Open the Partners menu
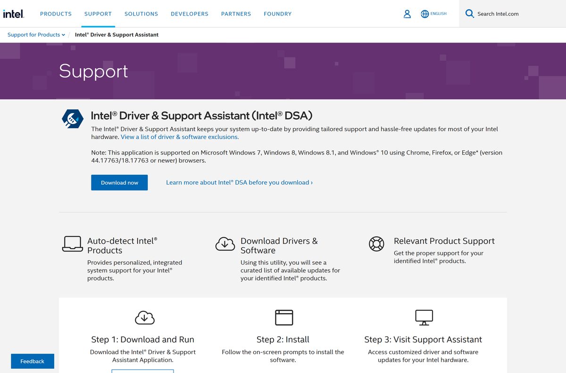This screenshot has height=373, width=566. pos(236,14)
